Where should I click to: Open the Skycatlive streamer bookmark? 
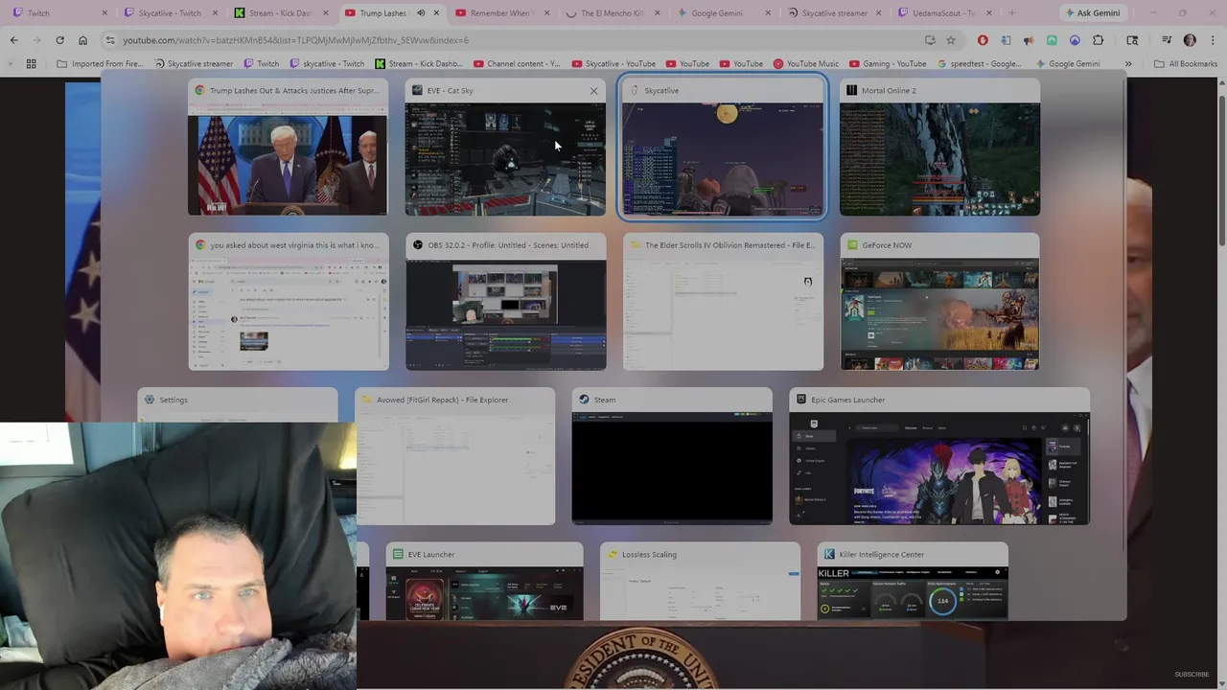(194, 64)
